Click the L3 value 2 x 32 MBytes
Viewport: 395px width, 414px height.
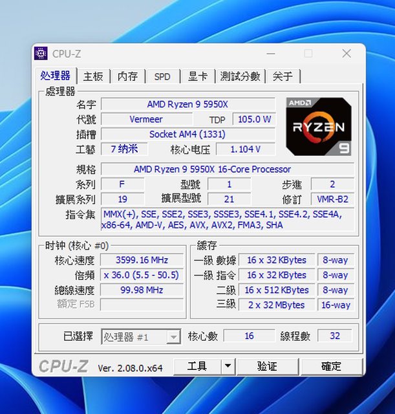277,305
